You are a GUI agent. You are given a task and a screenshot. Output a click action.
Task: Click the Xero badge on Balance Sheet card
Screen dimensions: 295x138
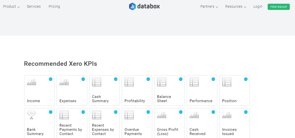[x=181, y=79]
